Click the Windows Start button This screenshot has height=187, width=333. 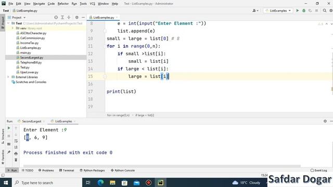click(x=6, y=182)
